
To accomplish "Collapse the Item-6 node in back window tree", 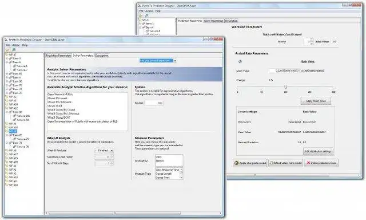I will point(140,27).
